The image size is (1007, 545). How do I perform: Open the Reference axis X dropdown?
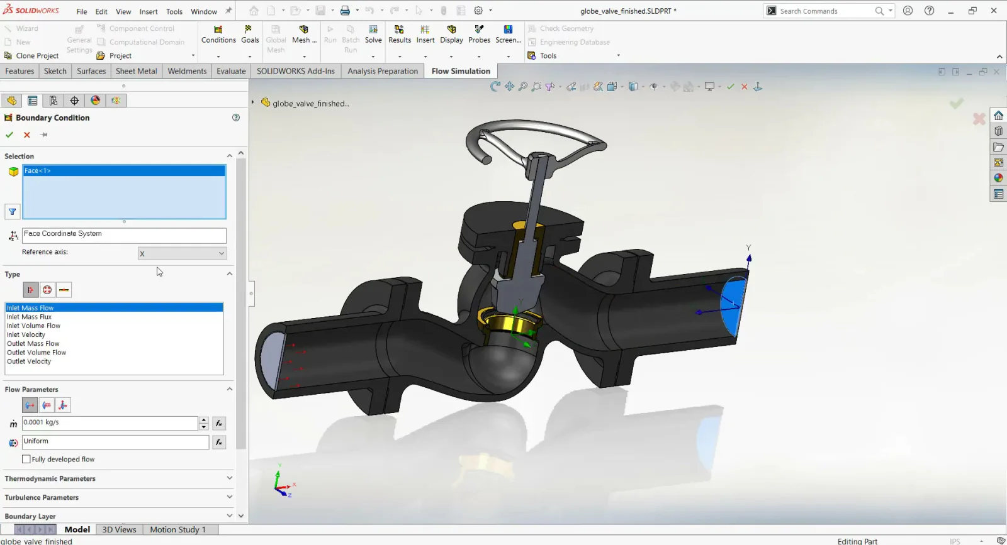point(182,253)
